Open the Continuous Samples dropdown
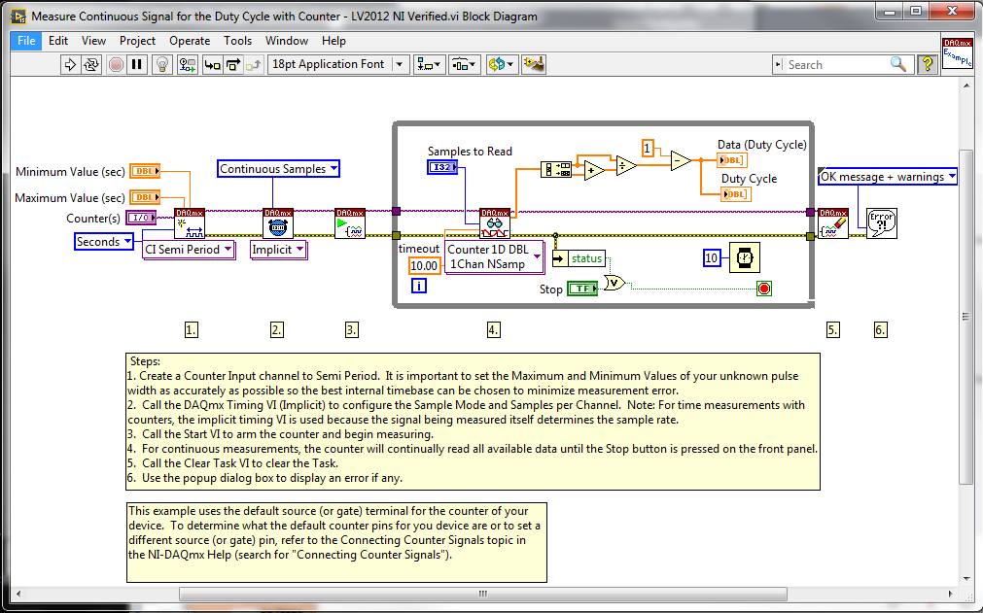The width and height of the screenshot is (983, 613). (278, 168)
